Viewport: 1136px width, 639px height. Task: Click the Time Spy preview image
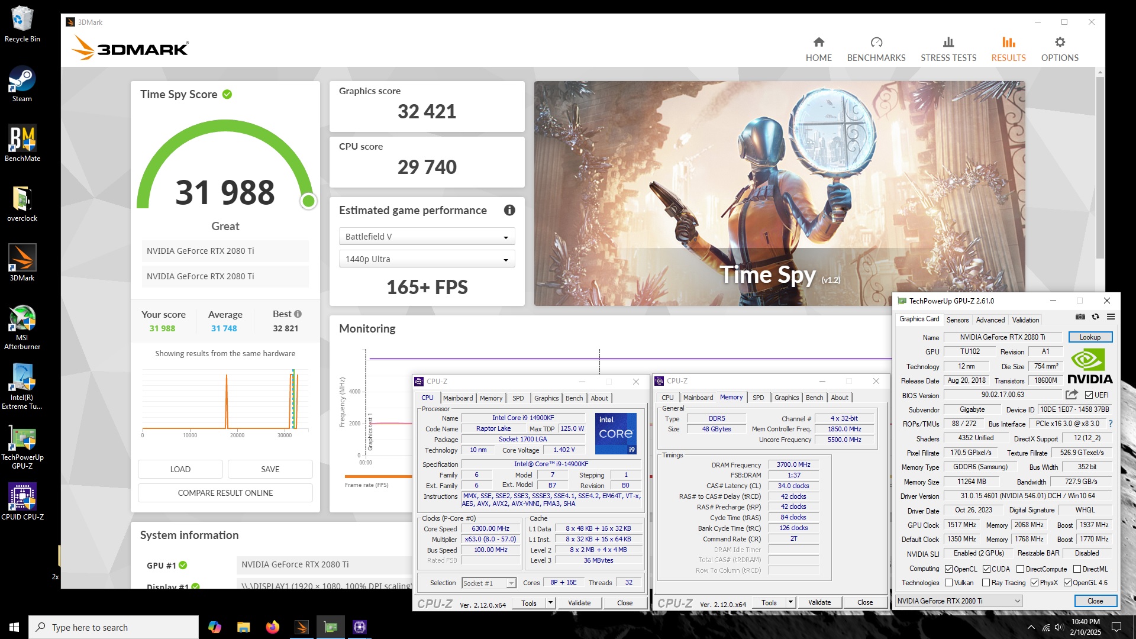tap(779, 193)
